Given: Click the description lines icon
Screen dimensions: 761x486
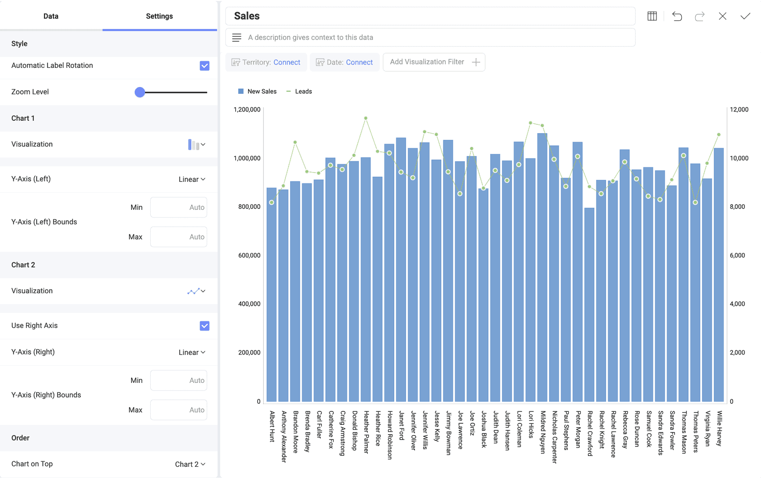Looking at the screenshot, I should point(237,37).
